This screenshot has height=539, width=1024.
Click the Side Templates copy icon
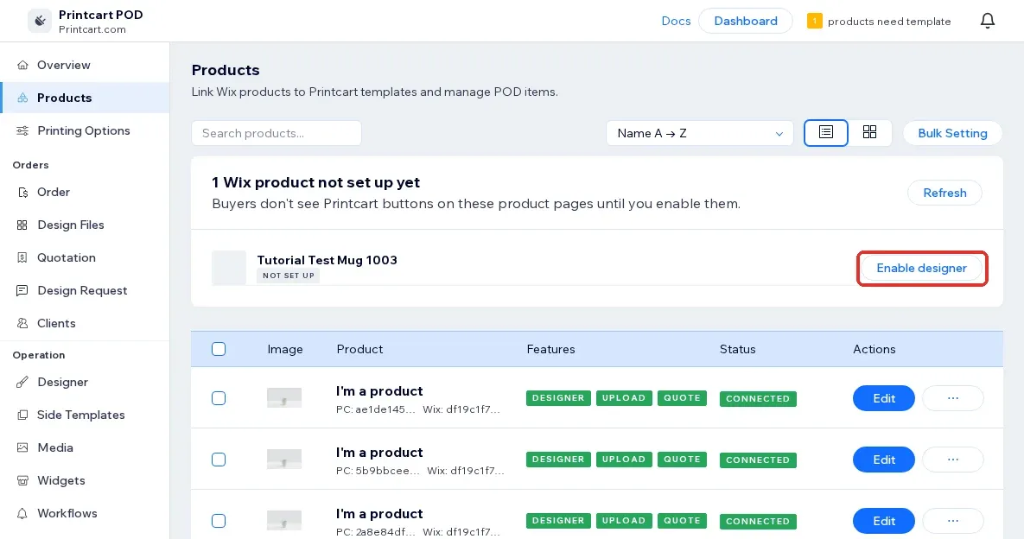point(22,415)
